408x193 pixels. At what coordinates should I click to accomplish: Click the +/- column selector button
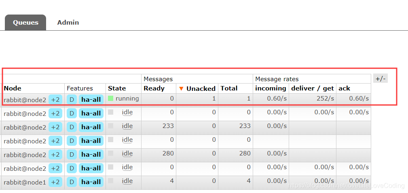(x=381, y=78)
